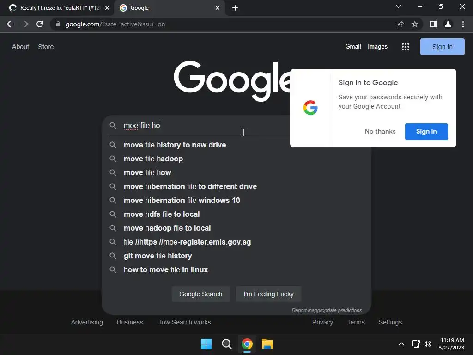Open the Privacy footer link
Image resolution: width=473 pixels, height=355 pixels.
pyautogui.click(x=322, y=322)
